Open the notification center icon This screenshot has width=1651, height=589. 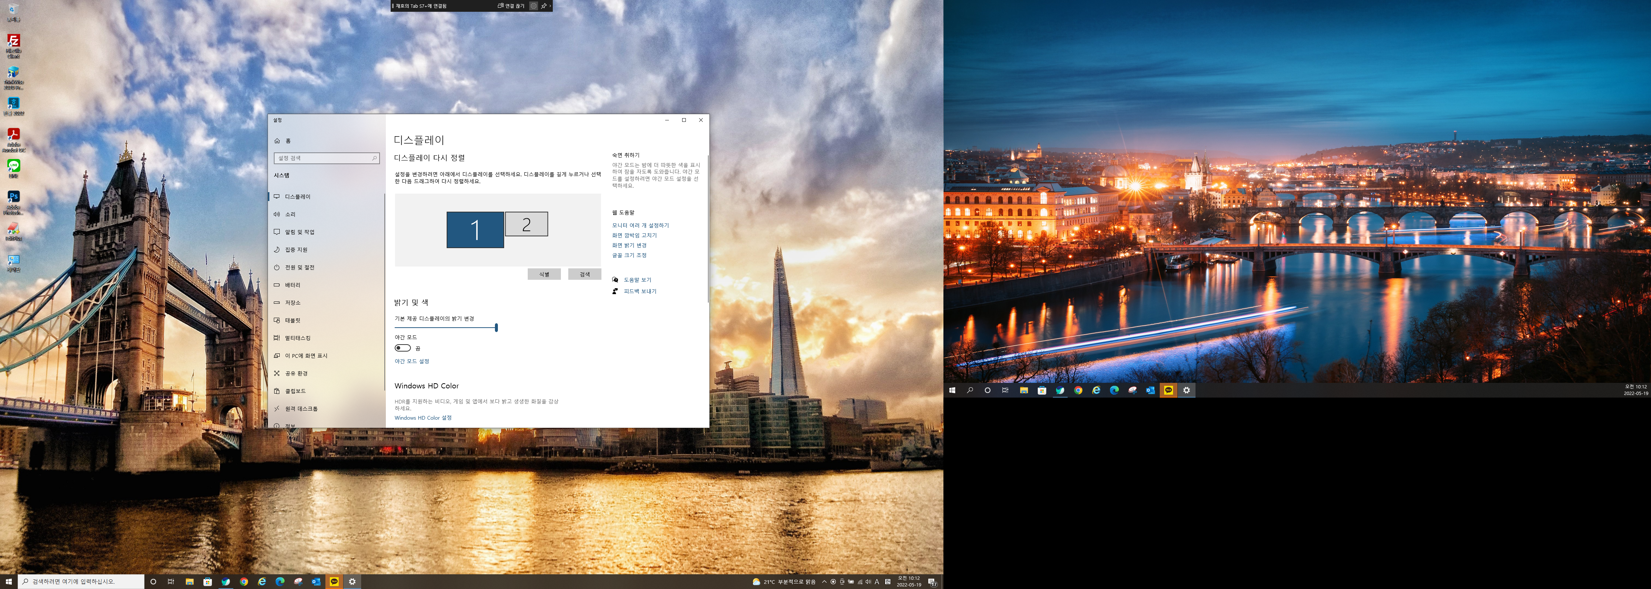tap(932, 581)
